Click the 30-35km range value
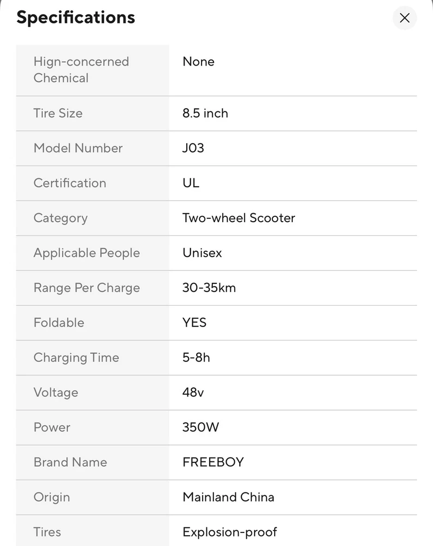This screenshot has height=546, width=433. (209, 288)
